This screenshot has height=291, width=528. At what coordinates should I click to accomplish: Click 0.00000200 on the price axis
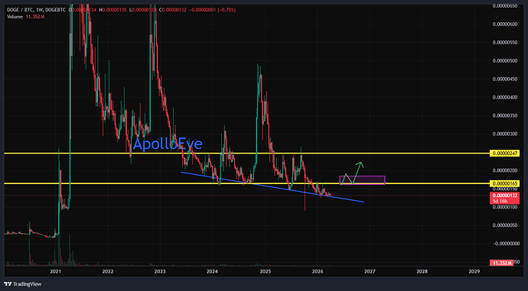[505, 170]
